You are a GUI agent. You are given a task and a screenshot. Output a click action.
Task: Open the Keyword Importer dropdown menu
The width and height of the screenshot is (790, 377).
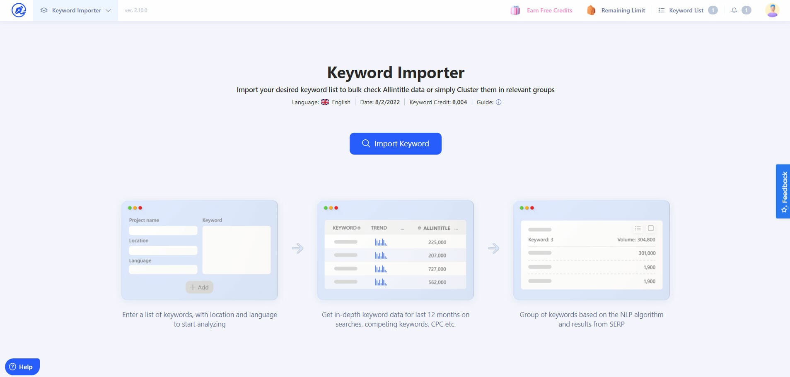(75, 10)
